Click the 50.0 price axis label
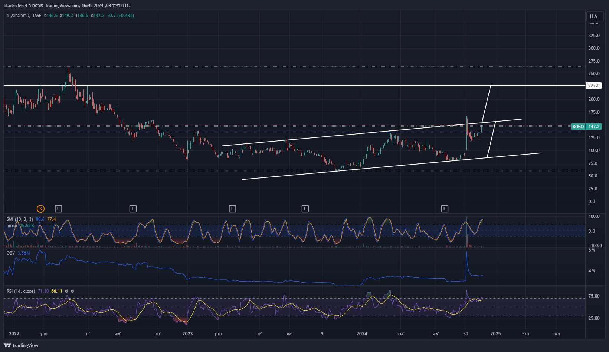The width and height of the screenshot is (609, 352). coord(593,176)
